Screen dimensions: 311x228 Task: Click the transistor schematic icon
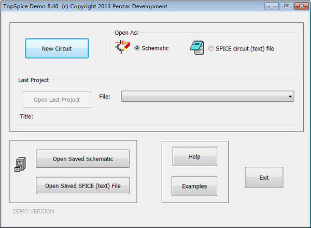pos(122,47)
